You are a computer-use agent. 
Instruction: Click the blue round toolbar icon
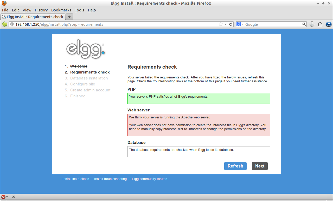click(328, 24)
